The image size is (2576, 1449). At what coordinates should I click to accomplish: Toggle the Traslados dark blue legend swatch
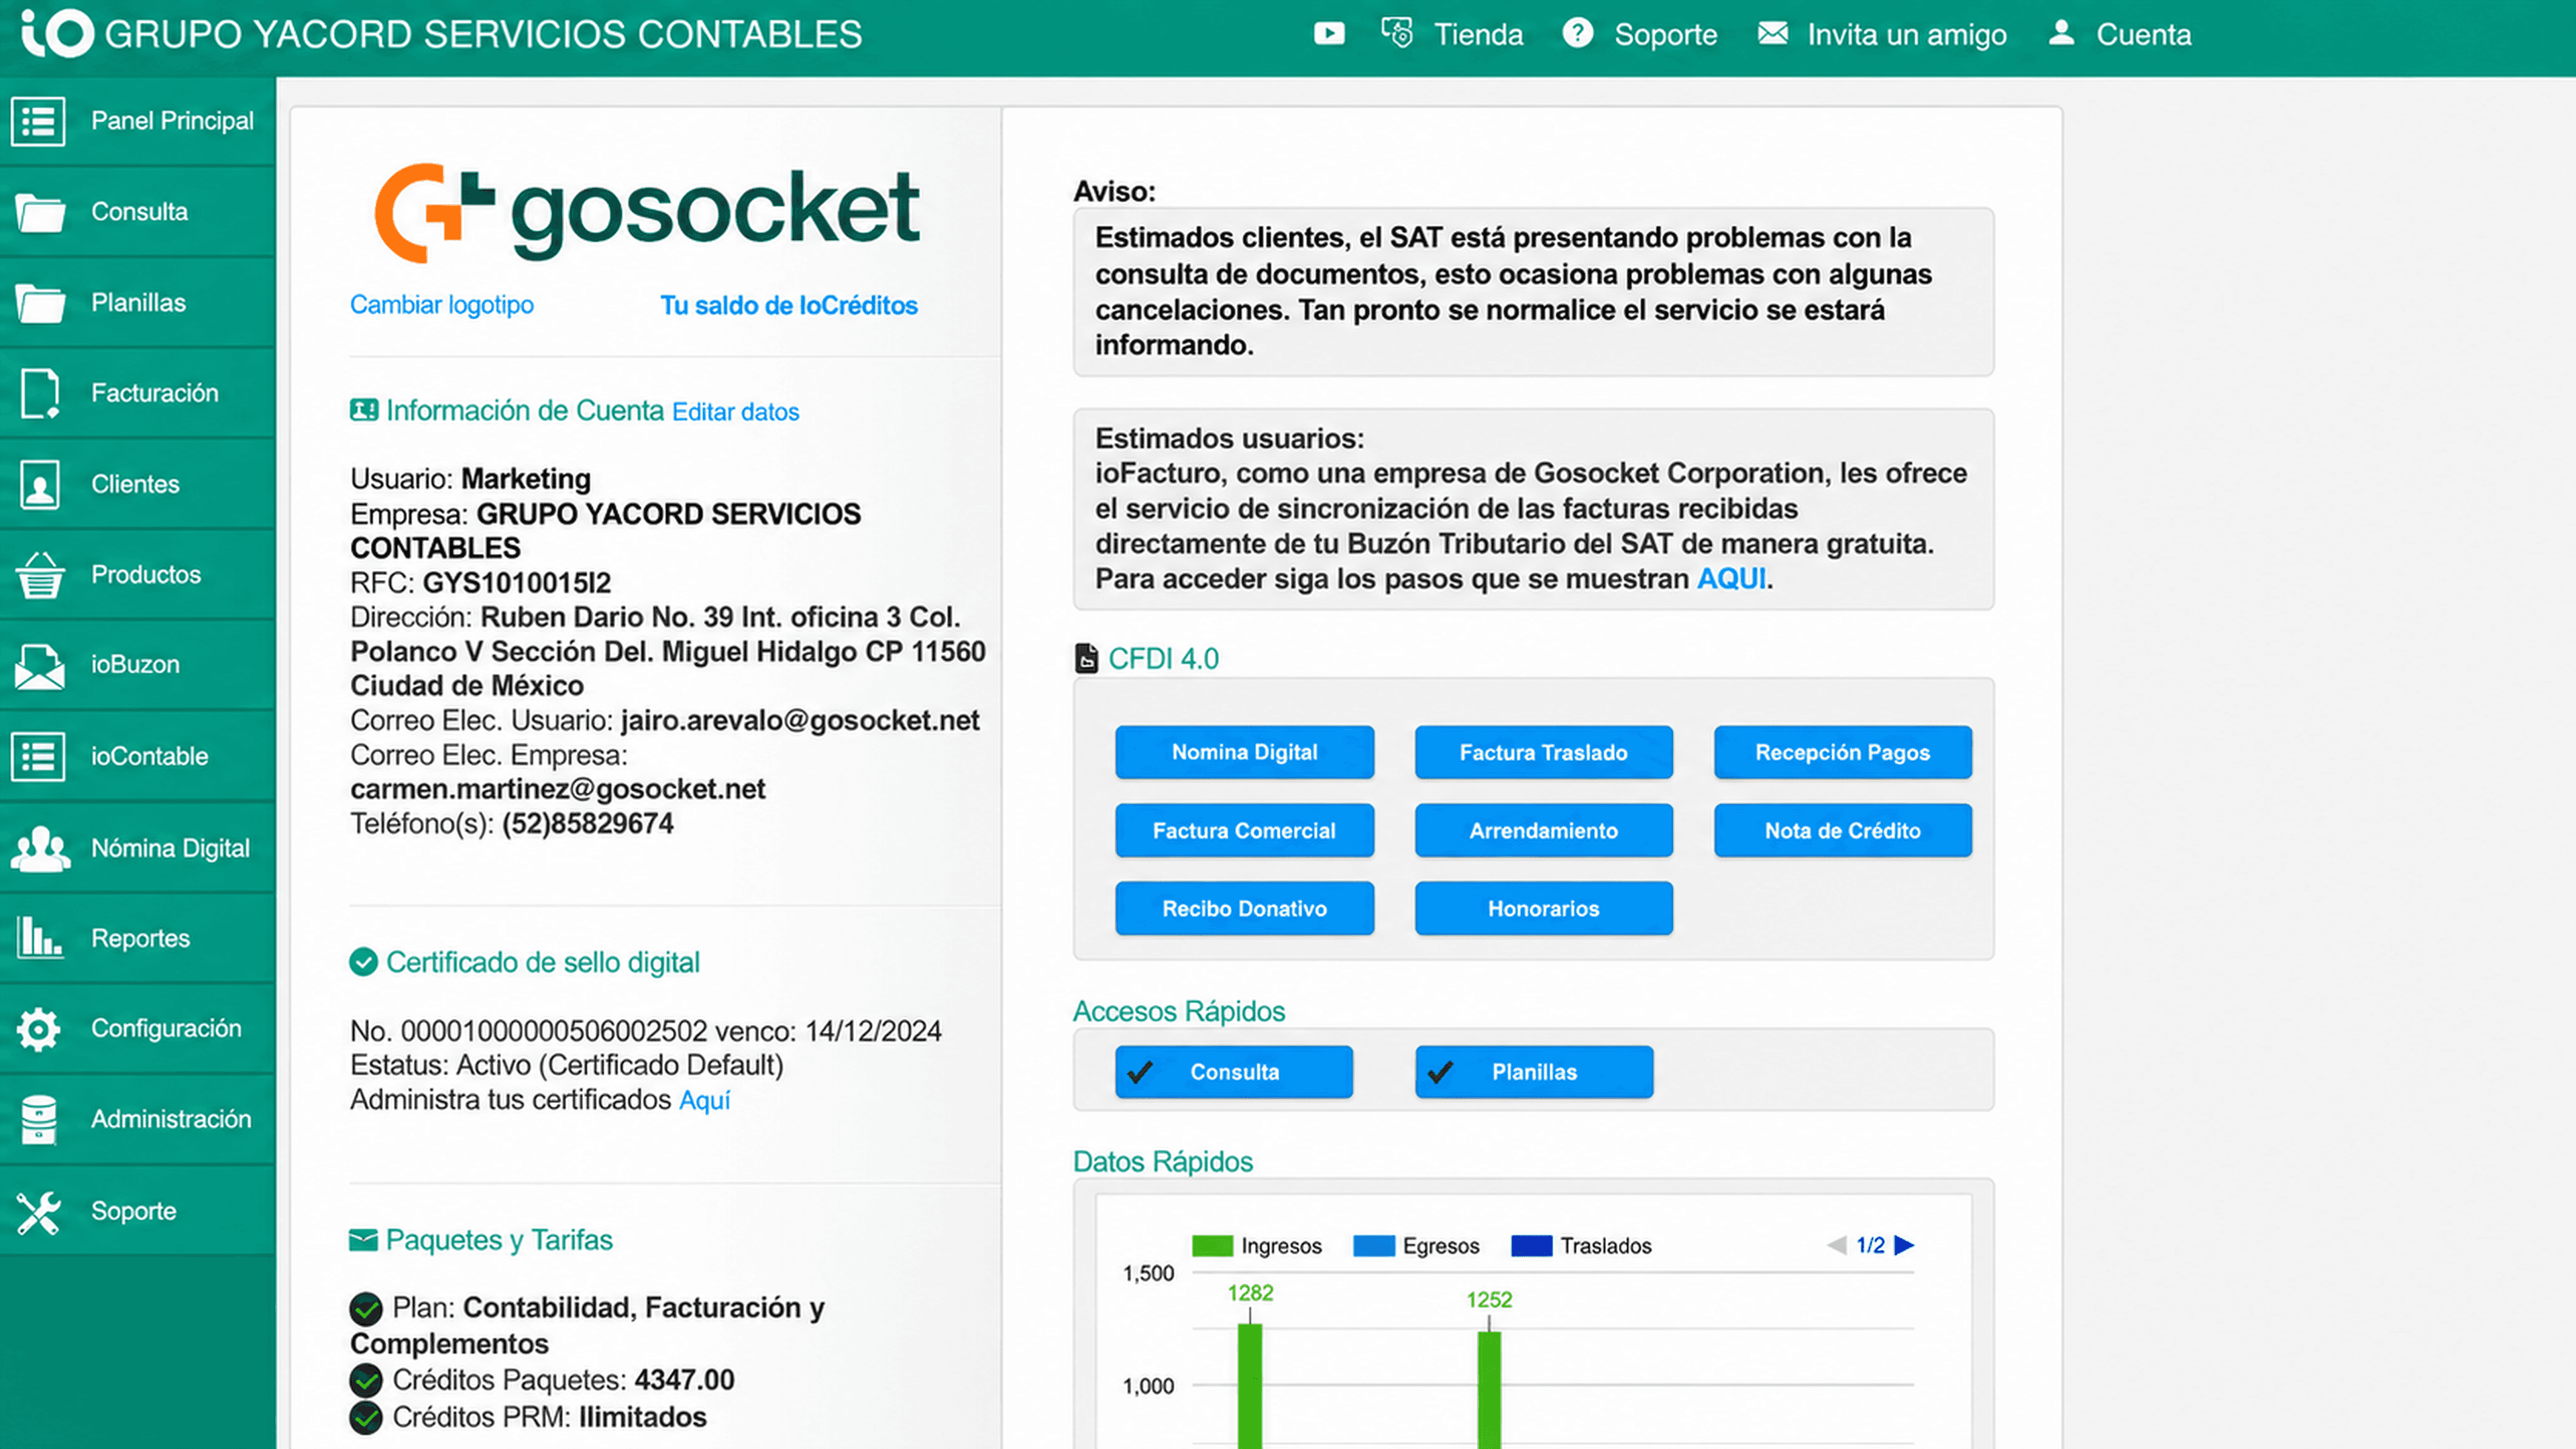tap(1531, 1246)
